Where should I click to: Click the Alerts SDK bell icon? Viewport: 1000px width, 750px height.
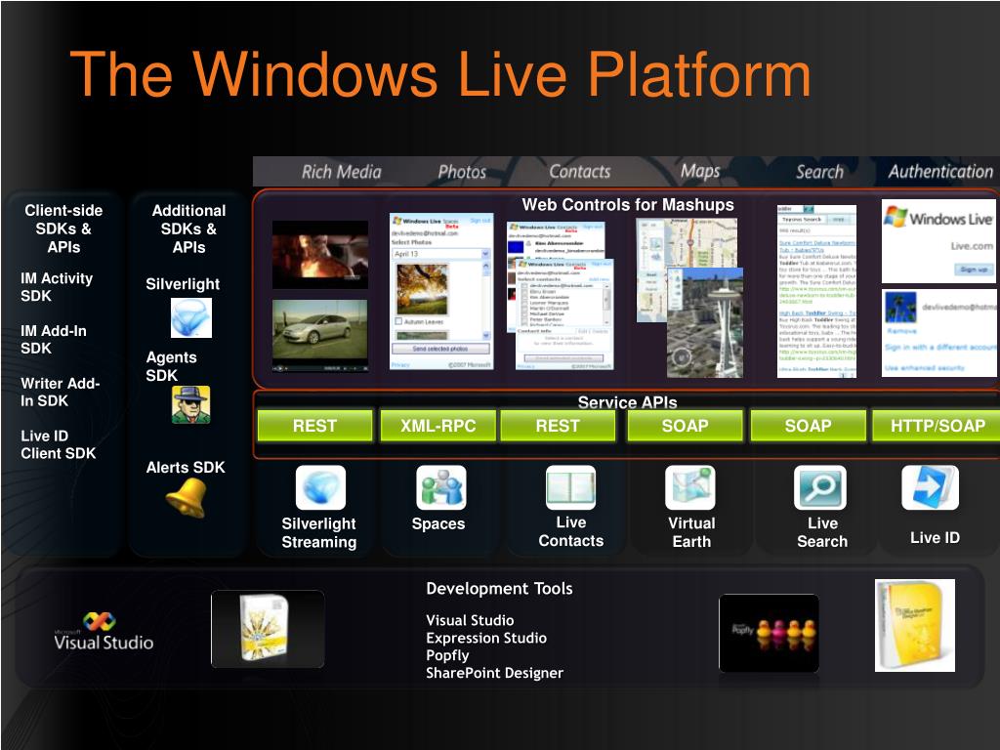(187, 497)
